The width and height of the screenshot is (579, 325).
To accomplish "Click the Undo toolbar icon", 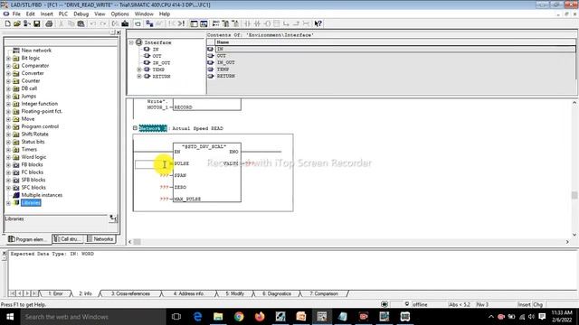I will tap(92, 23).
